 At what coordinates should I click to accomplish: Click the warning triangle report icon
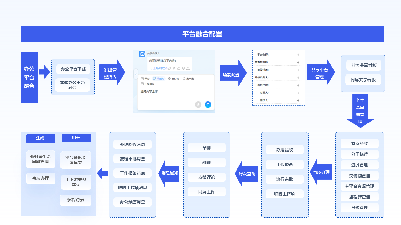[188, 68]
